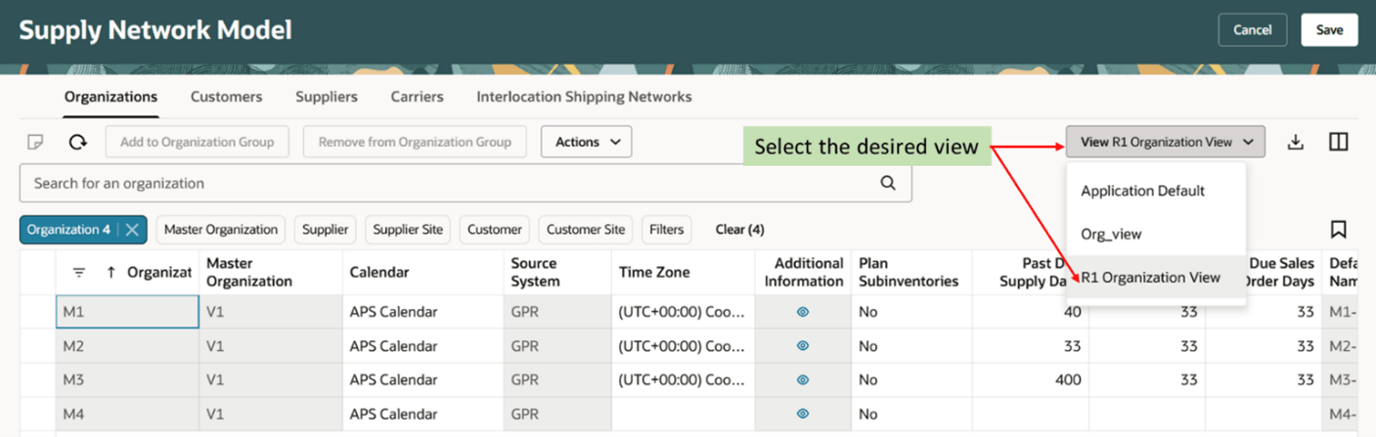Image resolution: width=1376 pixels, height=437 pixels.
Task: Click the note icon left of refresh
Action: click(35, 143)
